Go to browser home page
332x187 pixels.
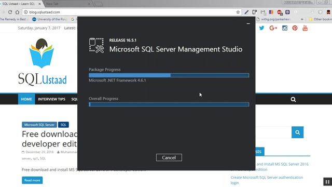(17, 12)
